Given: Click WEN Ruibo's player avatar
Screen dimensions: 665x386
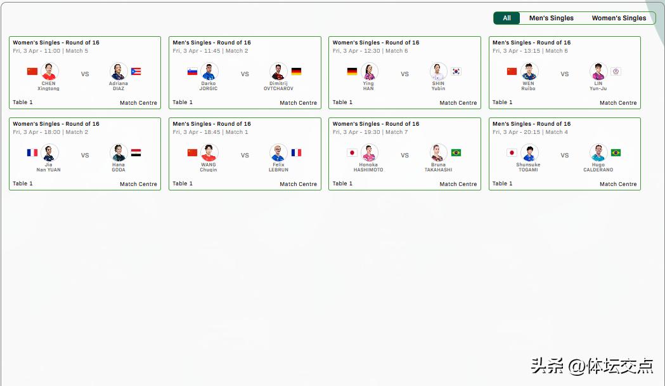Looking at the screenshot, I should click(529, 71).
